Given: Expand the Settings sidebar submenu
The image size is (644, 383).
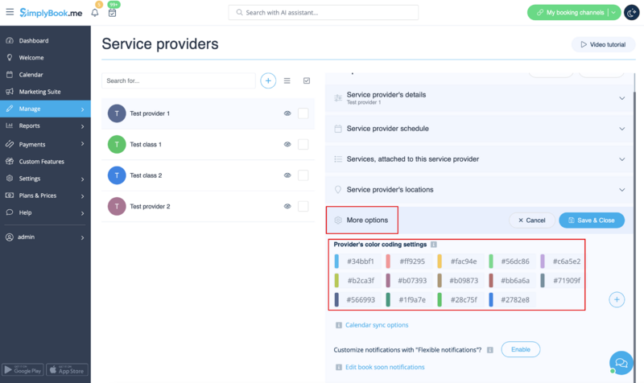Looking at the screenshot, I should coord(82,179).
